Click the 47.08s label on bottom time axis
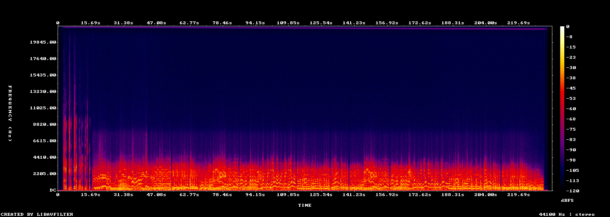Screen dimensions: 610x217 [156, 194]
